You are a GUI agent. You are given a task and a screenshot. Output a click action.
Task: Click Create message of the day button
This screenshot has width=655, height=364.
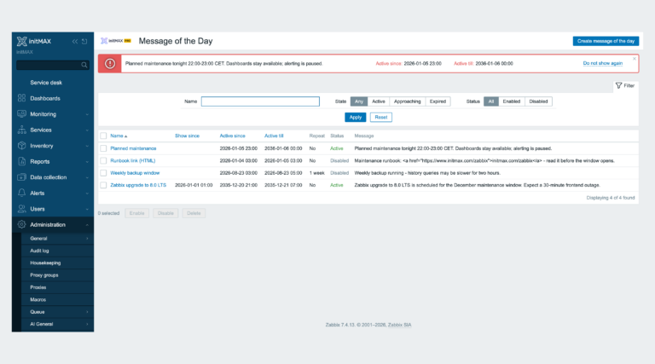pos(606,41)
